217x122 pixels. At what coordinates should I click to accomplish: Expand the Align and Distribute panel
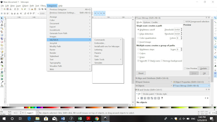pos(173,78)
